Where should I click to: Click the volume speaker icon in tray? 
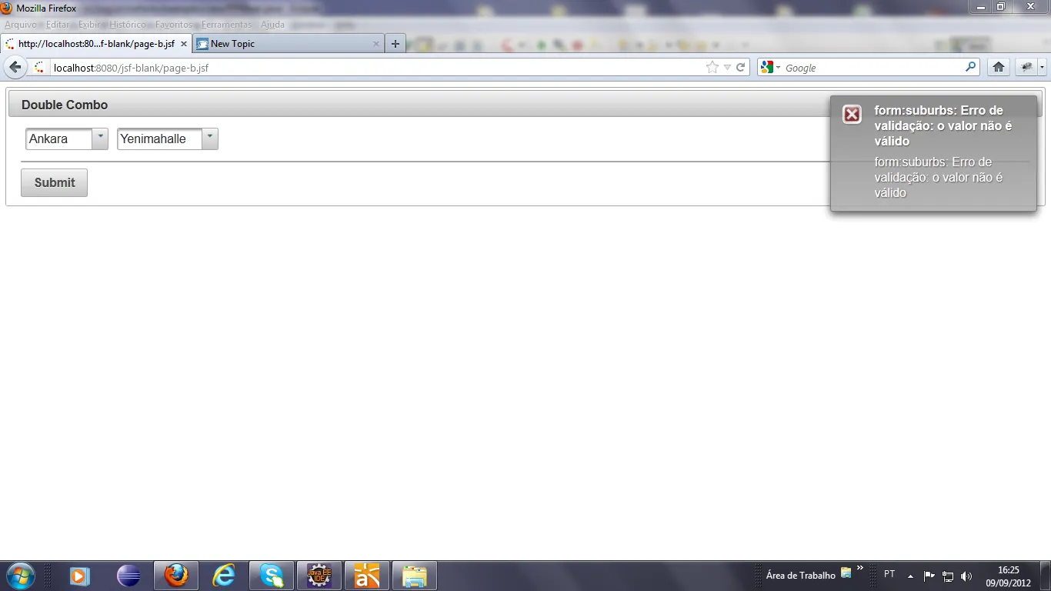[x=966, y=576]
